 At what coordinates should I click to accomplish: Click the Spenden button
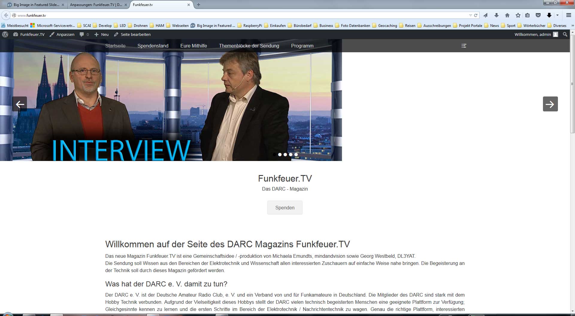point(285,208)
